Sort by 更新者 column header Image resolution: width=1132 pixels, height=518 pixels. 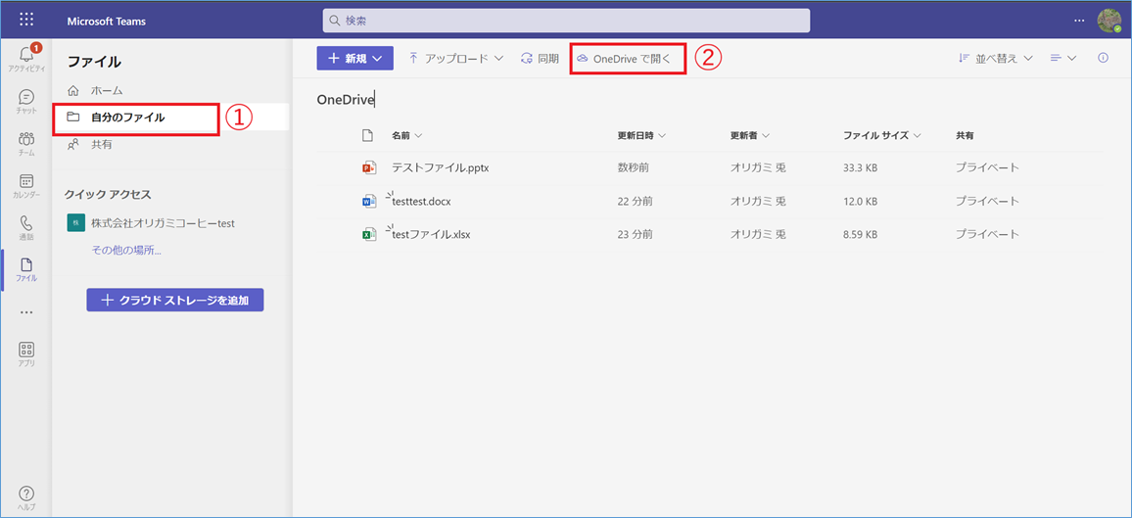click(750, 136)
